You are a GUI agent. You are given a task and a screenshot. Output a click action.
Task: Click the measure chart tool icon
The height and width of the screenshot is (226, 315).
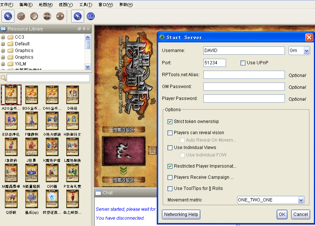90,16
